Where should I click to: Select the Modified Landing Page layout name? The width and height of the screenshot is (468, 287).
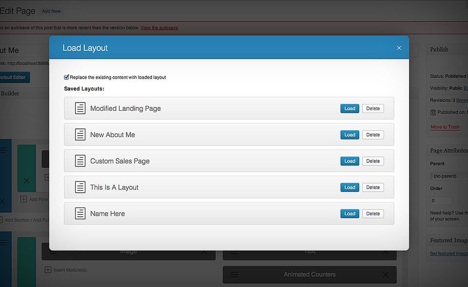coord(125,108)
